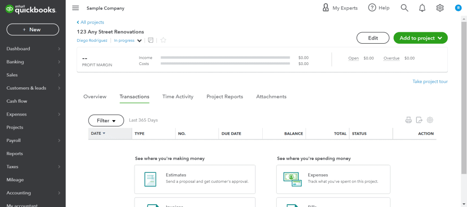Open the Settings gear in the header
Viewport: 467px width, 207px height.
[440, 8]
